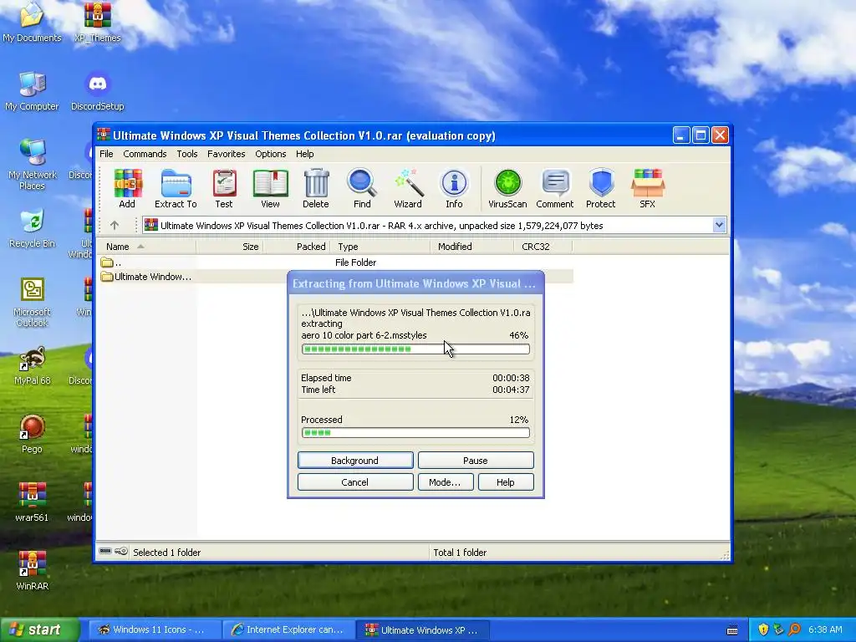Open My Documents desktop icon
This screenshot has height=642, width=856.
[x=32, y=22]
